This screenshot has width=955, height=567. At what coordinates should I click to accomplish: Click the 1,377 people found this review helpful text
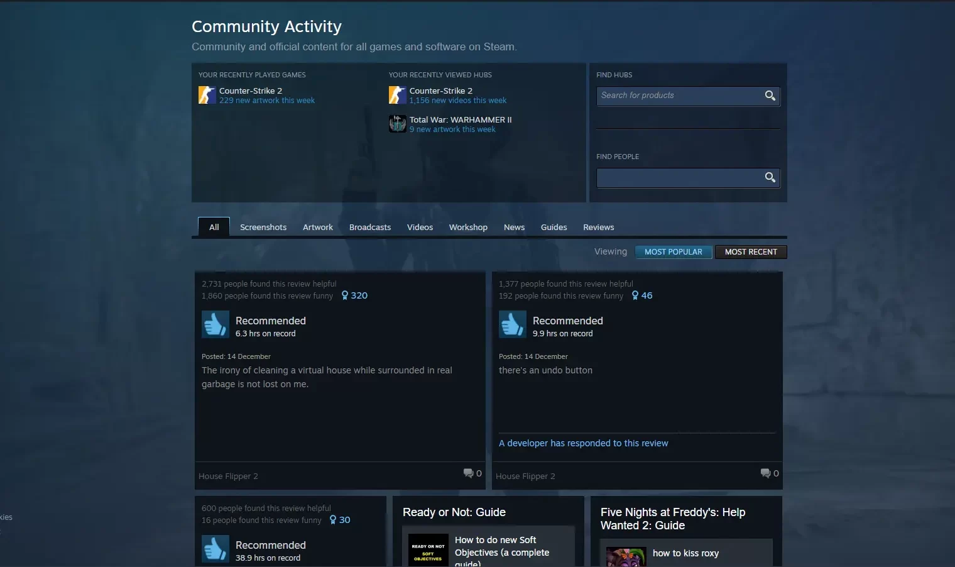point(566,284)
